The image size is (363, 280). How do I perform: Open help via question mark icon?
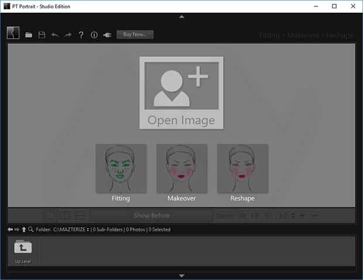[x=81, y=35]
